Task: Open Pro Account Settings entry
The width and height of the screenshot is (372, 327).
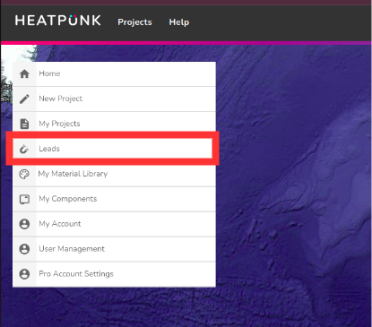Action: (x=114, y=274)
